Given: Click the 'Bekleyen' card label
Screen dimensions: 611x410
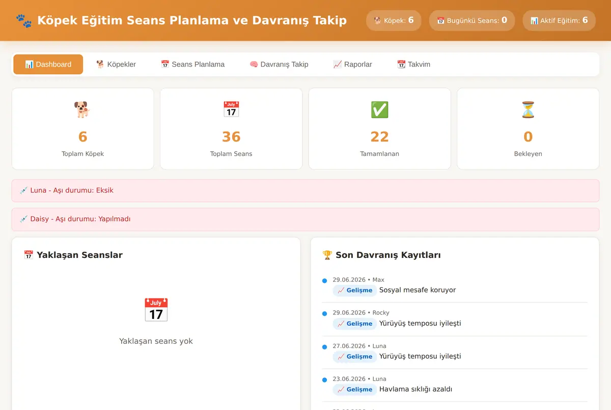Looking at the screenshot, I should pos(528,154).
